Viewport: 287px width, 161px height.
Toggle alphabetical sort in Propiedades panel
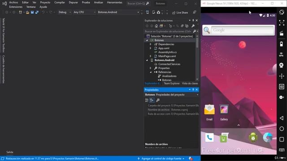152,100
